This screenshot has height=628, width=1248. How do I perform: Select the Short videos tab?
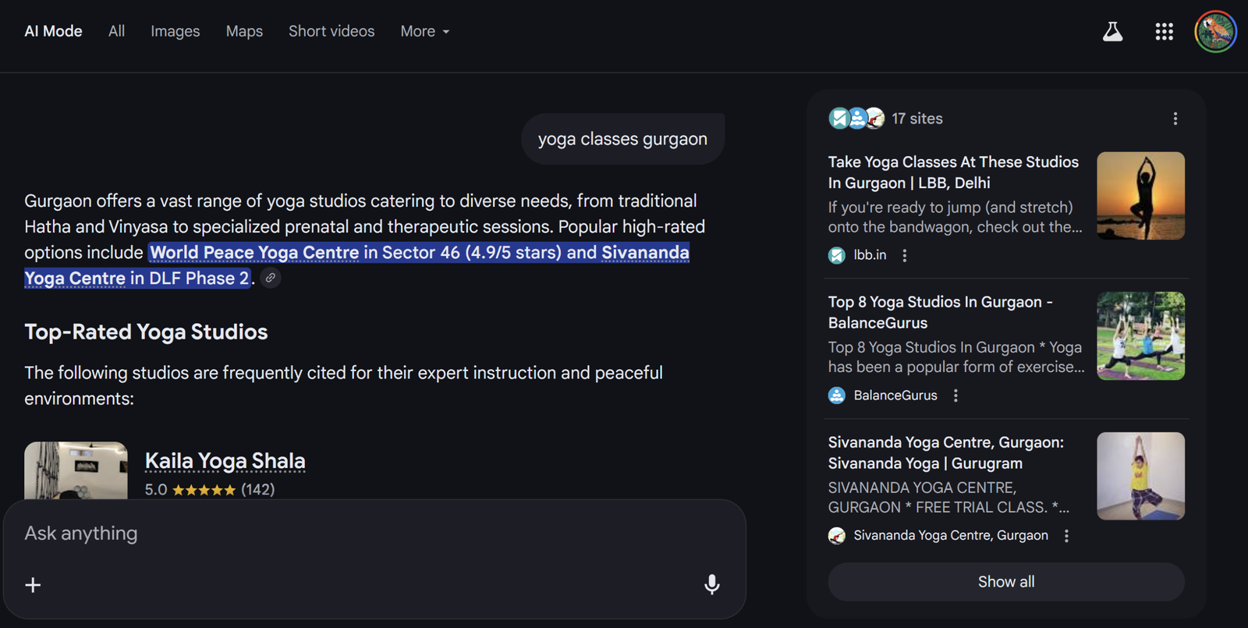click(331, 32)
